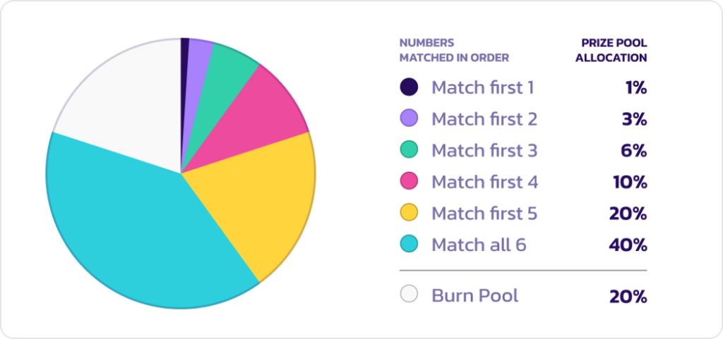Click the green Match first 3 legend dot
Image resolution: width=723 pixels, height=339 pixels.
tap(409, 150)
